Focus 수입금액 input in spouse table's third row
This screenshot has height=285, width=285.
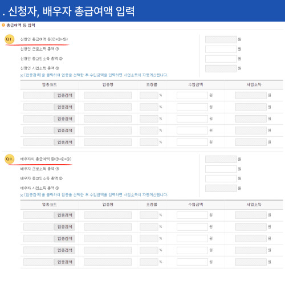pyautogui.click(x=192, y=239)
